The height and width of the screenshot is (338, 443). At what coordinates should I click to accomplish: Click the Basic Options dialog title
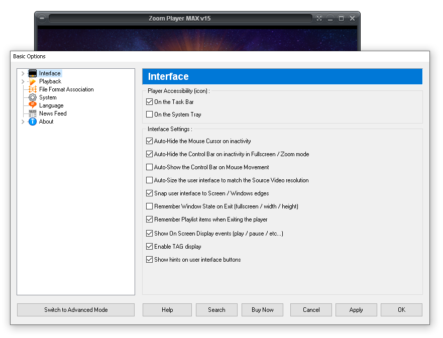[29, 56]
